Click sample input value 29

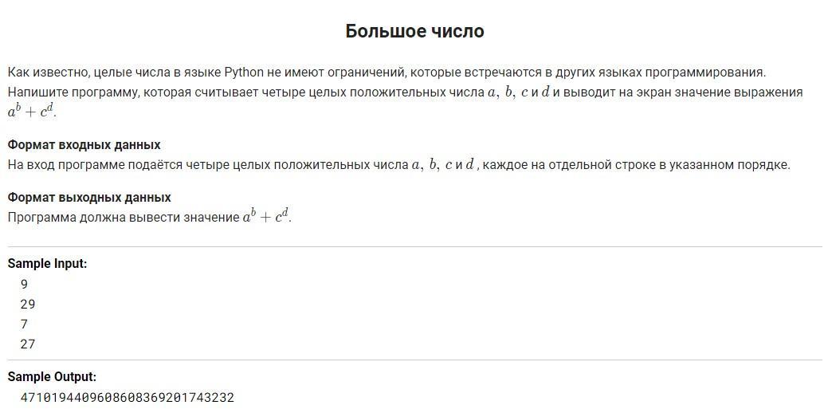pos(28,304)
